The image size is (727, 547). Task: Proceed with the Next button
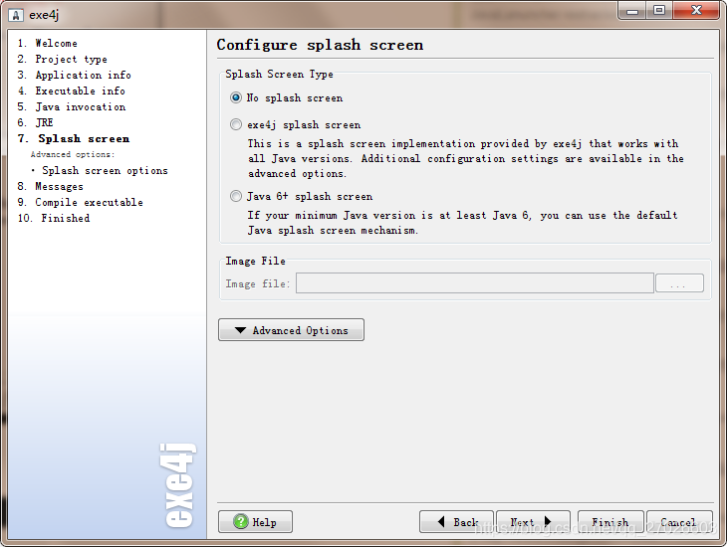[x=533, y=522]
